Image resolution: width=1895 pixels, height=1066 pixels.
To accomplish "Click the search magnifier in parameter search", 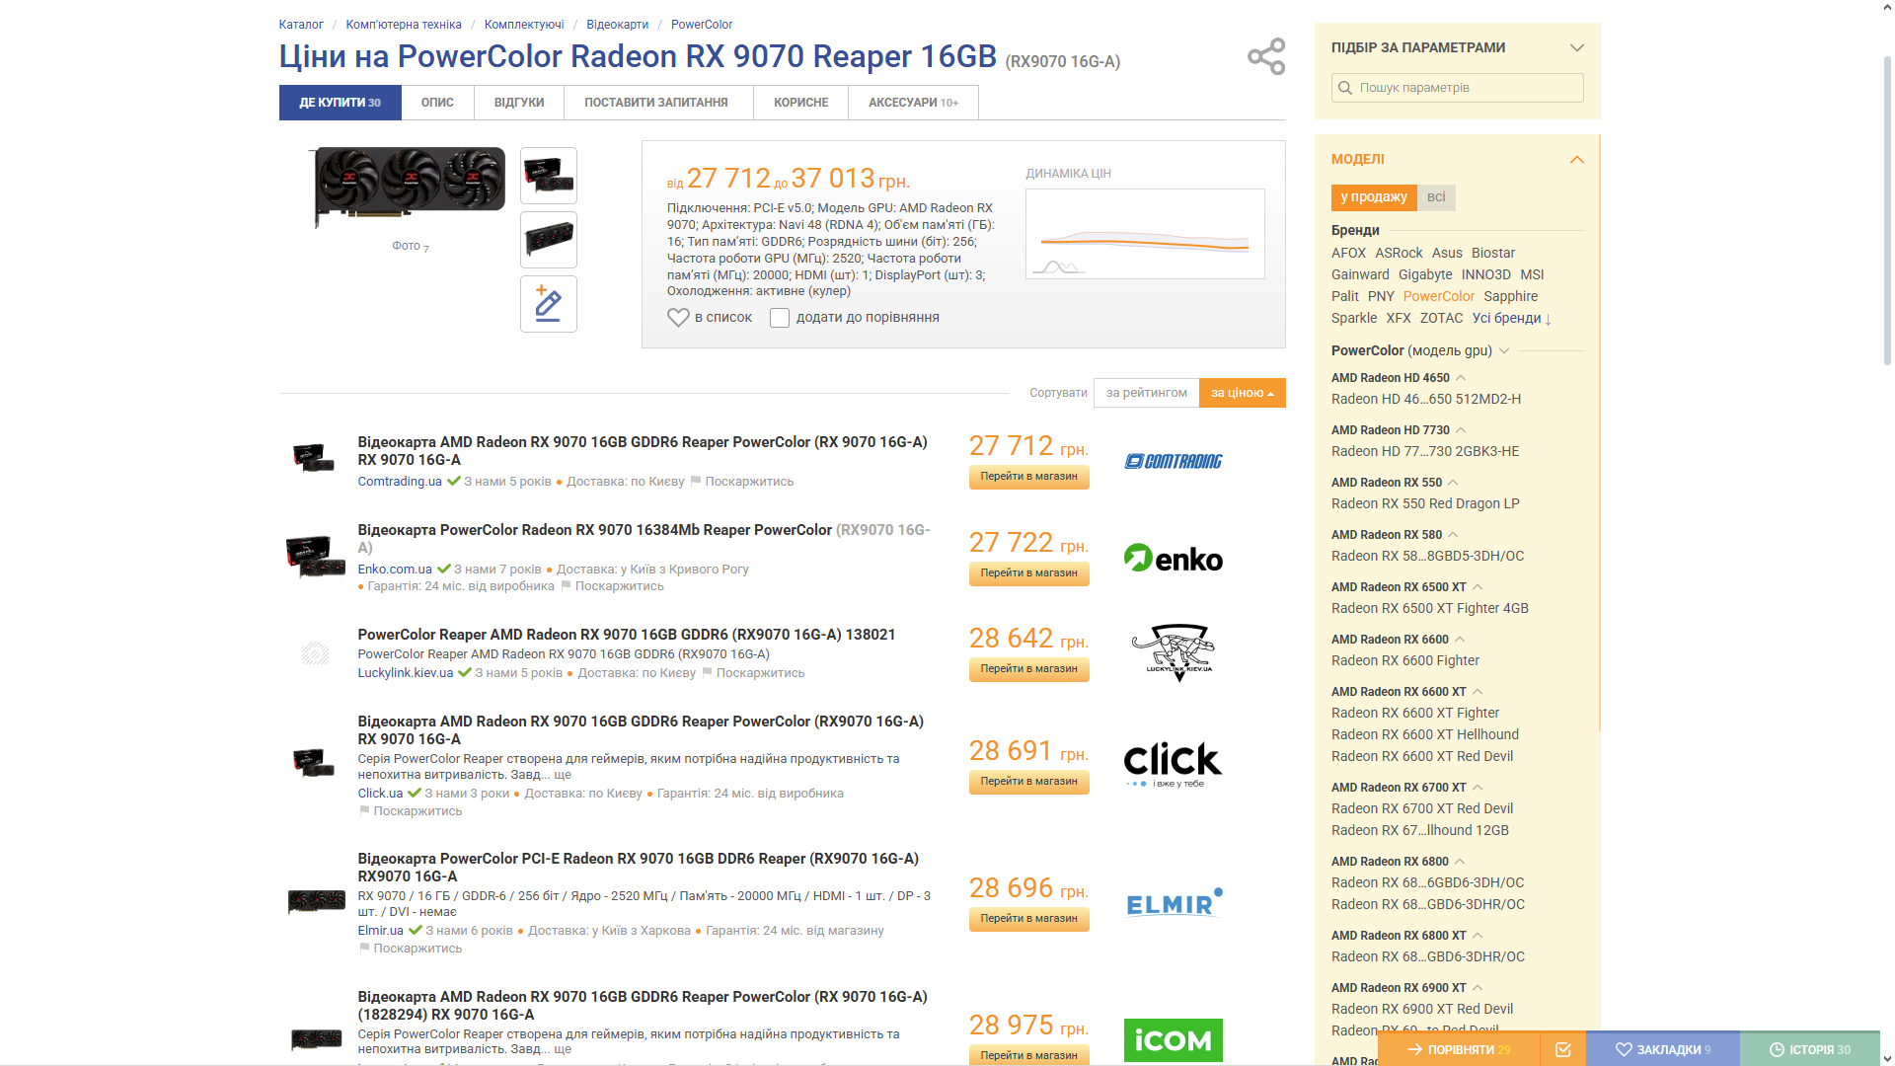I will click(x=1345, y=88).
